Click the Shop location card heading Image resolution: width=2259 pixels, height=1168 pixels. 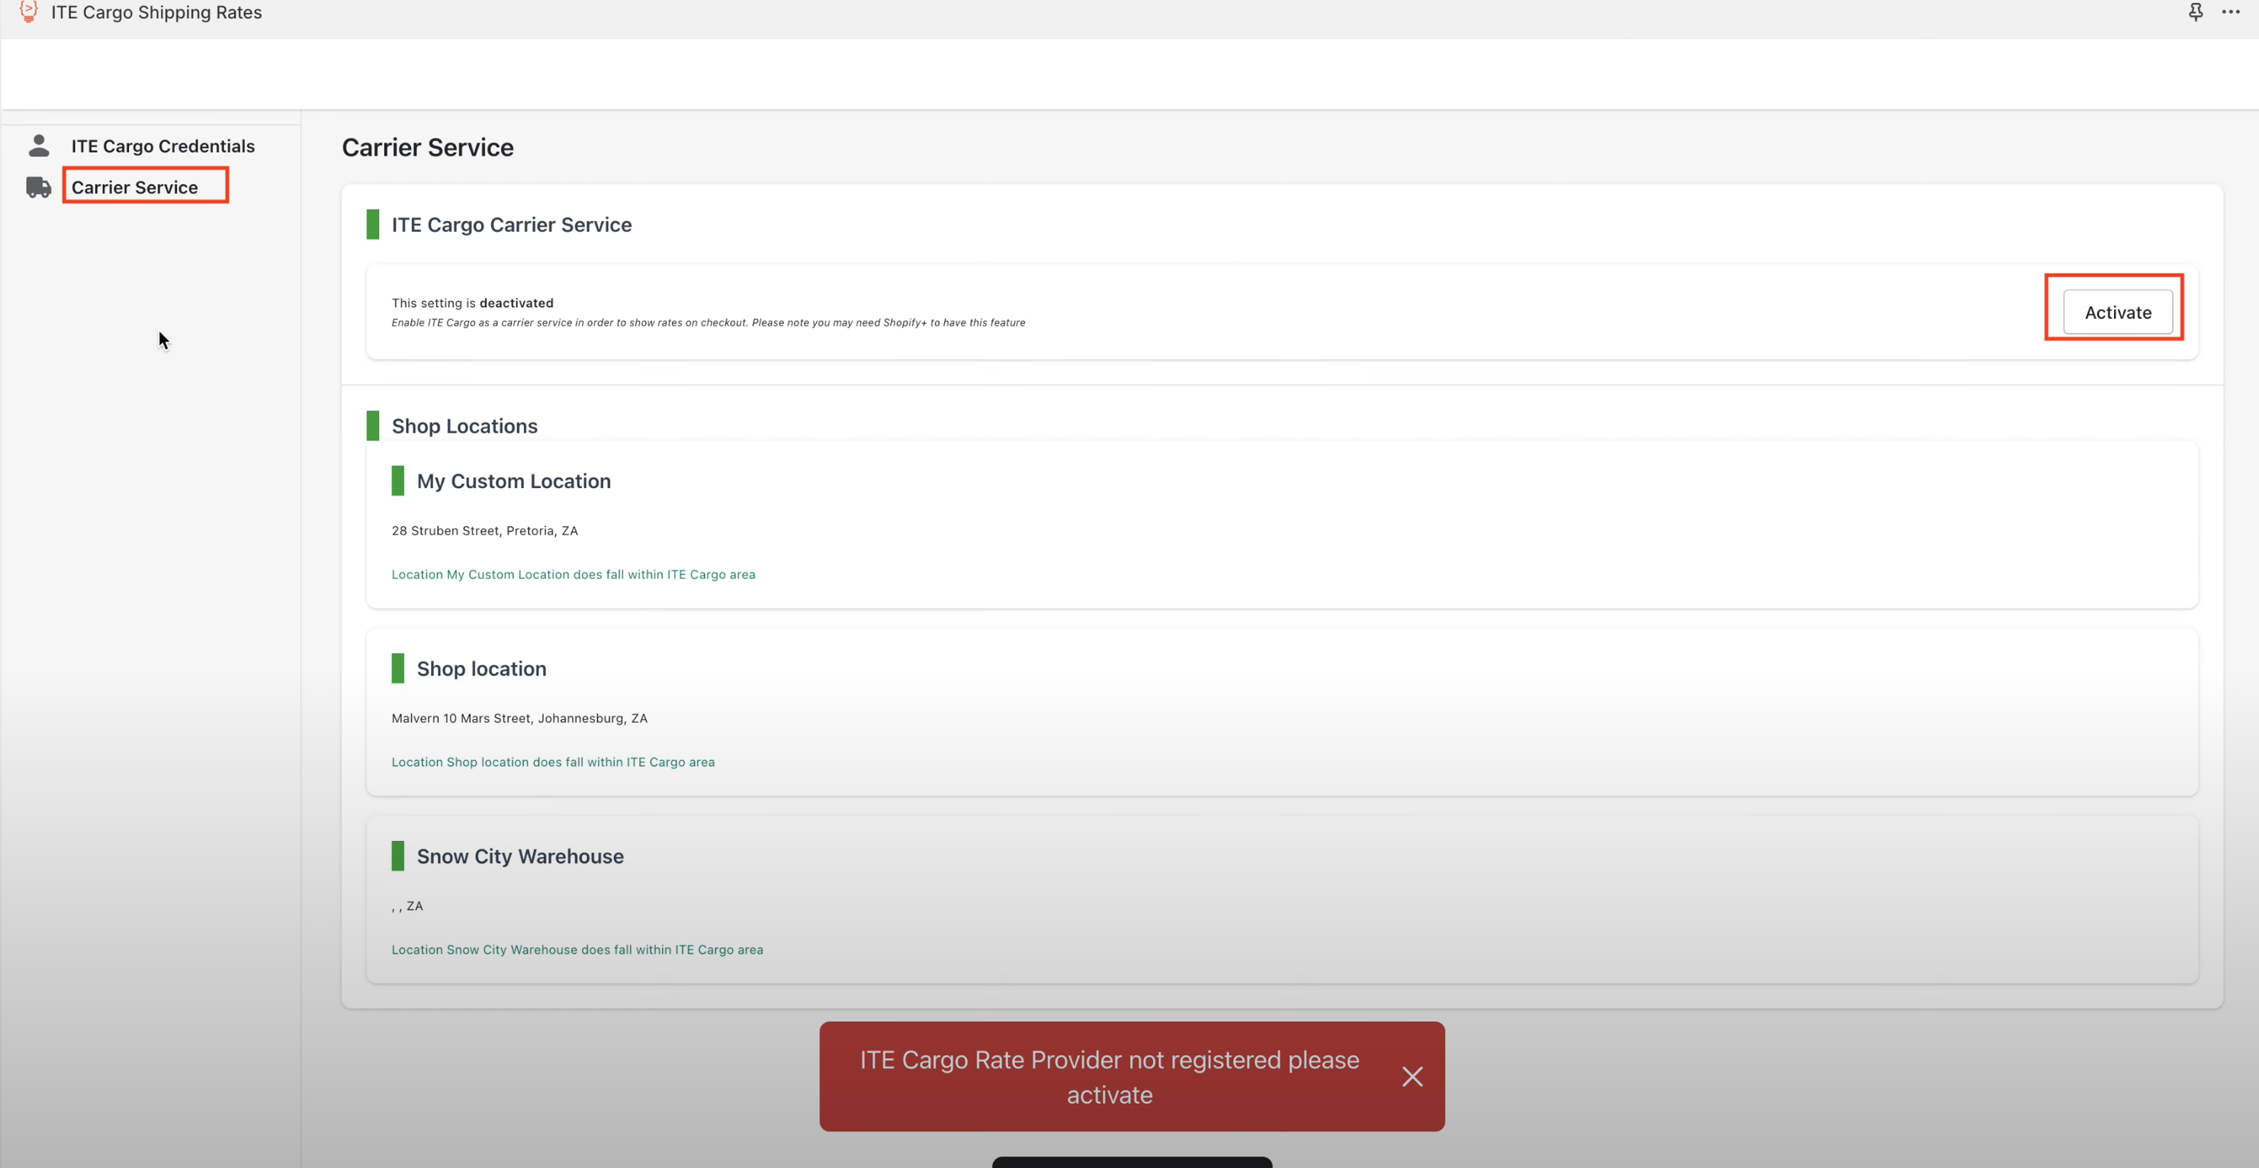481,669
